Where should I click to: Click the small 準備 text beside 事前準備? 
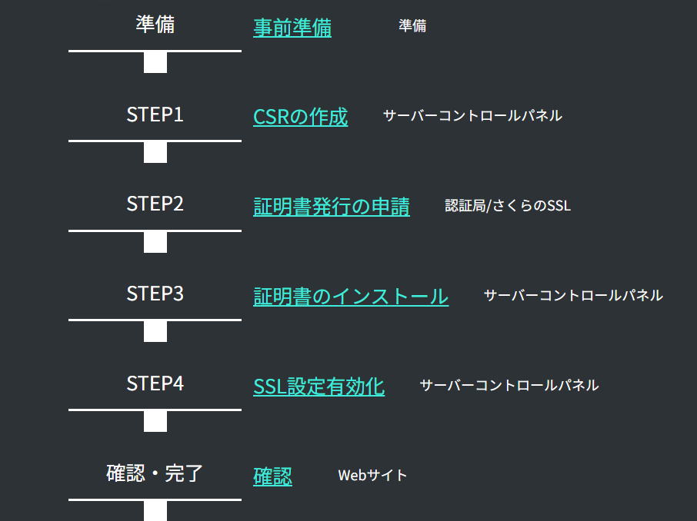412,26
